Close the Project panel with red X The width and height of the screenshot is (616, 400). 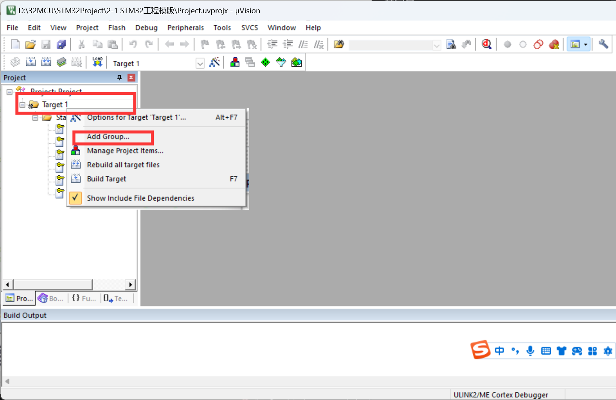(x=131, y=77)
